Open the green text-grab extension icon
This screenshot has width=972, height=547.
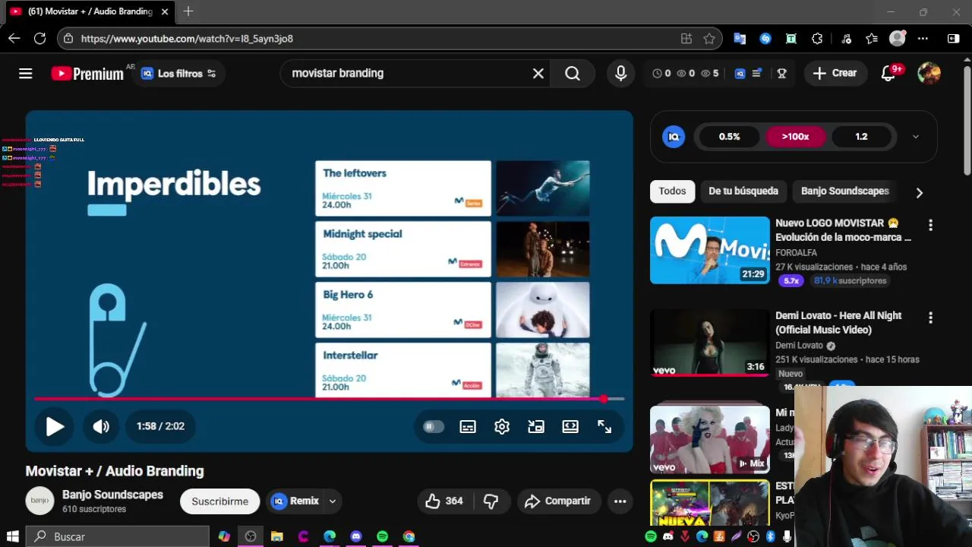pyautogui.click(x=791, y=39)
